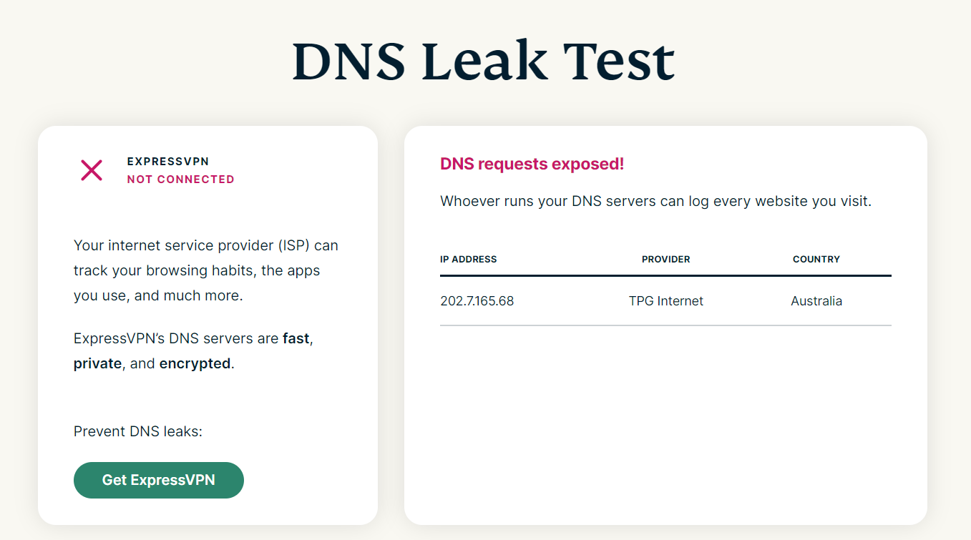
Task: Click the red X not-connected icon
Action: pos(92,170)
